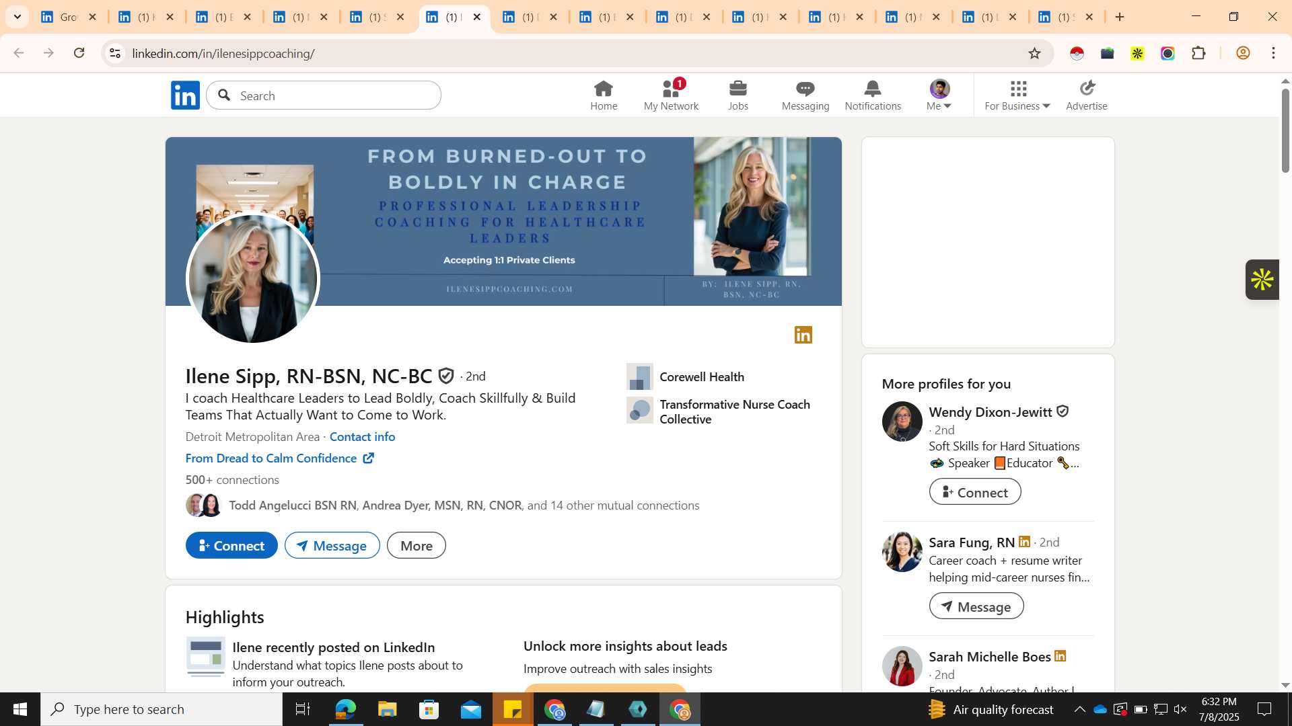The height and width of the screenshot is (726, 1292).
Task: Click Ilene Sipp's profile photo
Action: [252, 279]
